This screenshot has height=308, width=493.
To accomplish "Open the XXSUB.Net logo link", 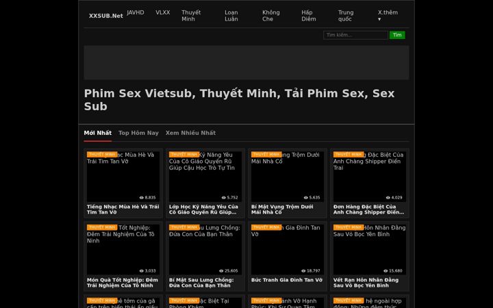I will (x=105, y=16).
